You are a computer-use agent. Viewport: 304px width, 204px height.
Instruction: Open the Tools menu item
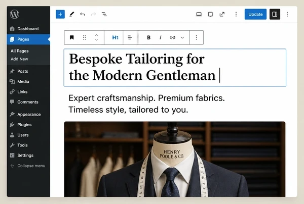pos(28,145)
